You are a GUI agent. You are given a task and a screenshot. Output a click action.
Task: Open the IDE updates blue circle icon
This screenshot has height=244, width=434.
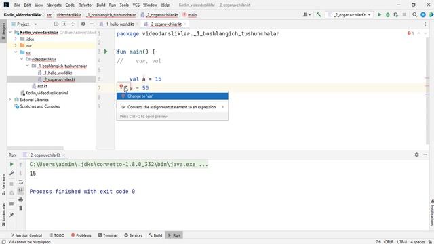click(423, 15)
